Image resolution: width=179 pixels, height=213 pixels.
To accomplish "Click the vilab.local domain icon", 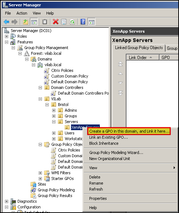I will [40, 65].
